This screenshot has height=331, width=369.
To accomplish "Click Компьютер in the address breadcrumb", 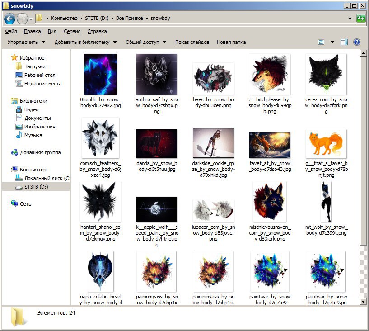I will click(x=64, y=18).
